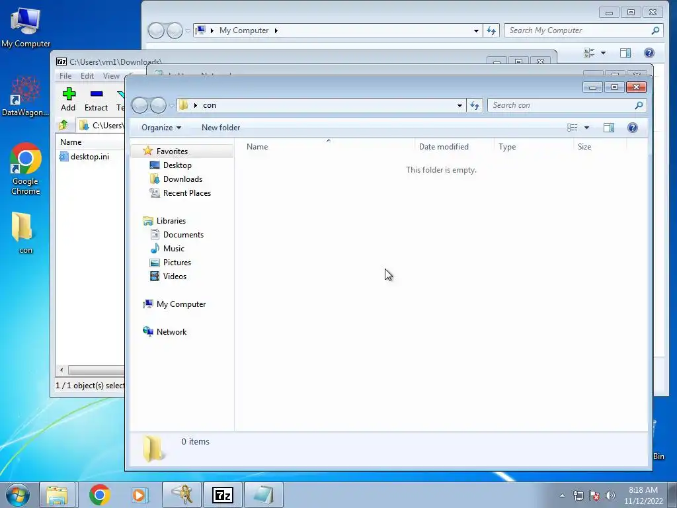The image size is (677, 508).
Task: Change your view icon in con window
Action: click(x=572, y=128)
